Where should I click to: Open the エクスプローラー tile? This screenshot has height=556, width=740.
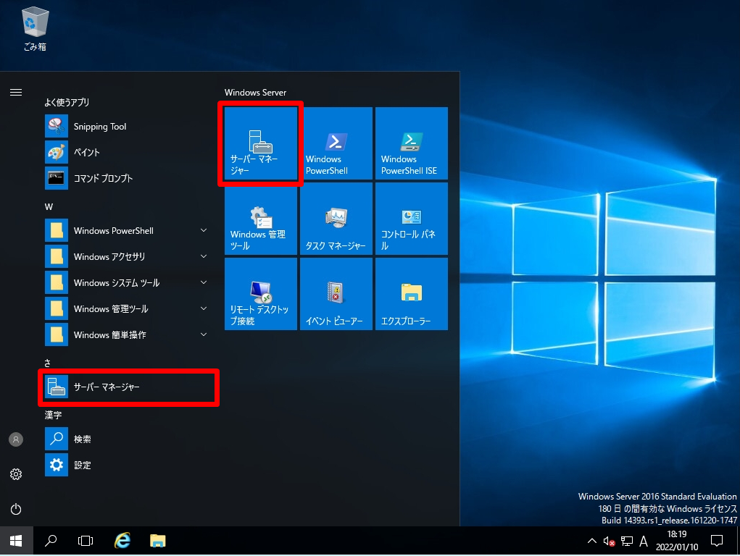[x=412, y=294]
